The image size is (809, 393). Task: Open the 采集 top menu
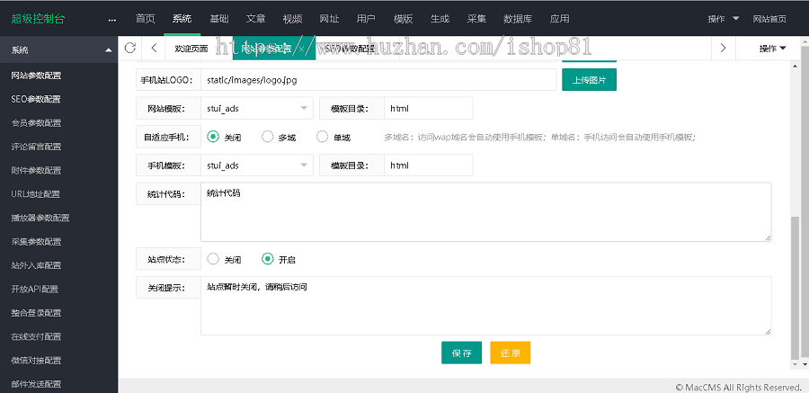(x=476, y=19)
